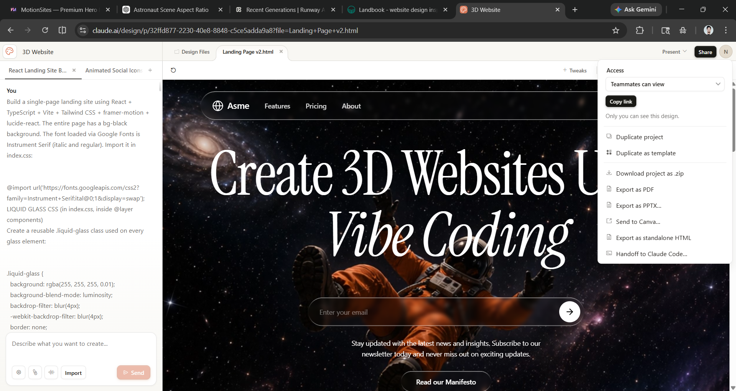This screenshot has height=391, width=736.
Task: Click the Claude design logo icon
Action: pos(10,51)
